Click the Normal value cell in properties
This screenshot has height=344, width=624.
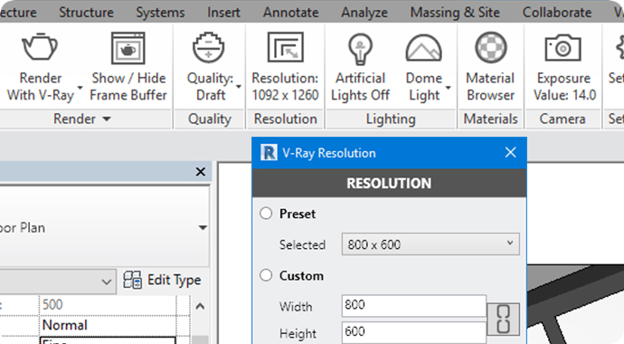[108, 325]
